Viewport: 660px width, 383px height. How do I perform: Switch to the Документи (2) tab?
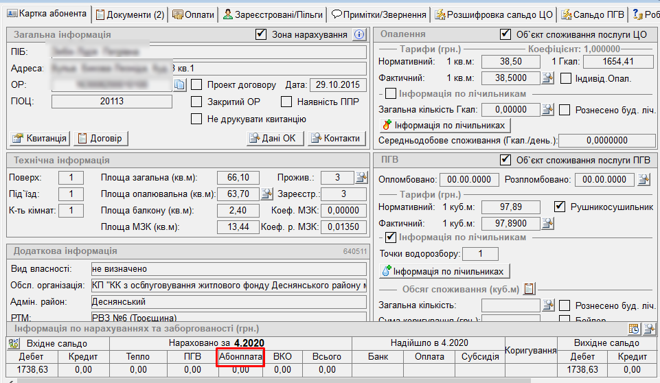click(130, 14)
